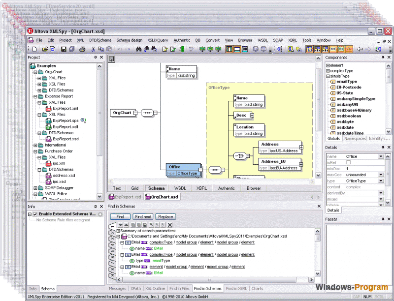Pin the Project panel
This screenshot has height=301, width=394.
coord(96,58)
